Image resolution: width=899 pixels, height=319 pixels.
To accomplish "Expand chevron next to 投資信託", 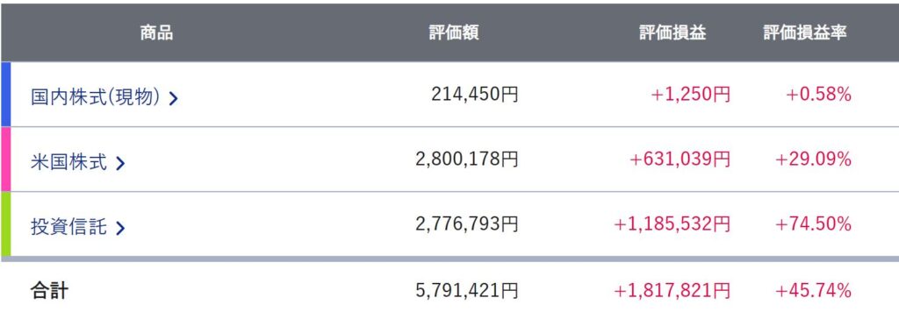I will [x=119, y=229].
